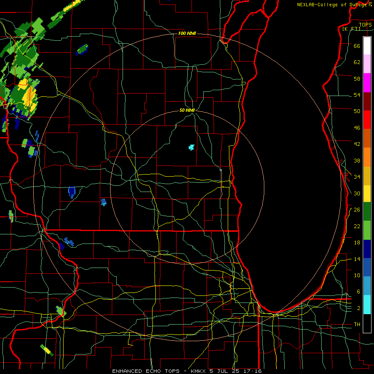The width and height of the screenshot is (374, 374).
Task: Click the legend value '50'
Action: click(x=357, y=111)
